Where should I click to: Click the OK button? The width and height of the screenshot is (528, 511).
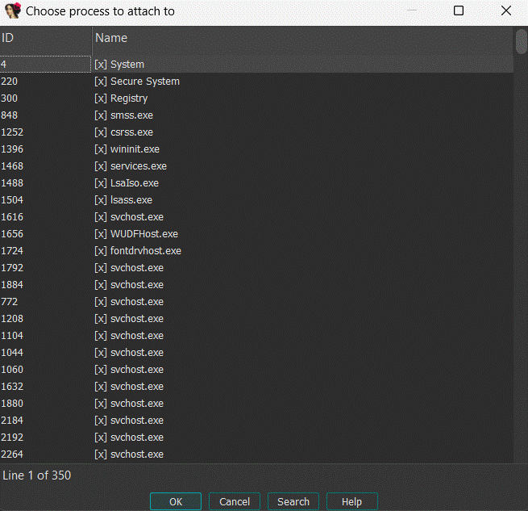click(x=175, y=501)
